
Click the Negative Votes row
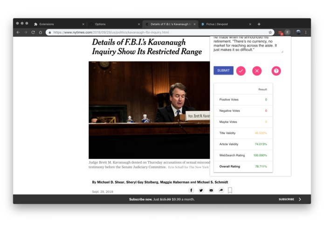coord(243,111)
